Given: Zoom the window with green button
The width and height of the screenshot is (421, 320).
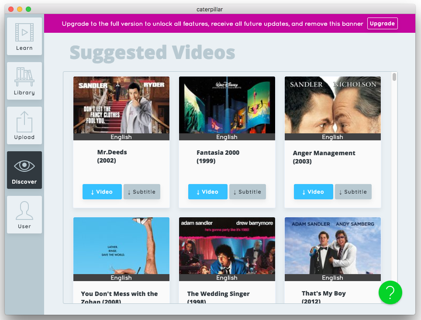Looking at the screenshot, I should coord(28,9).
